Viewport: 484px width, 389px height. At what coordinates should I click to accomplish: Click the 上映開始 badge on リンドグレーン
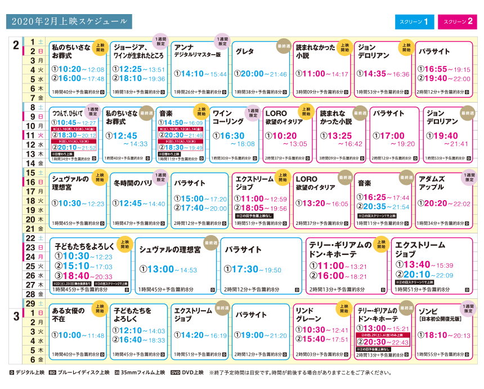(x=344, y=308)
